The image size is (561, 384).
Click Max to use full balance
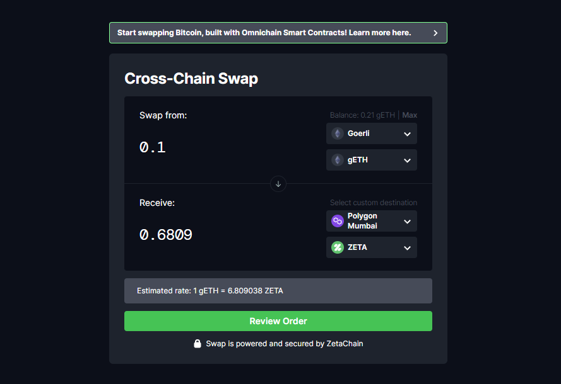point(410,115)
